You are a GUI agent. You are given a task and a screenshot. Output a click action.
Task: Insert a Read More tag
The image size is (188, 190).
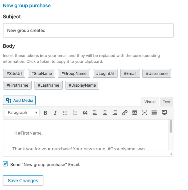coord(135,113)
